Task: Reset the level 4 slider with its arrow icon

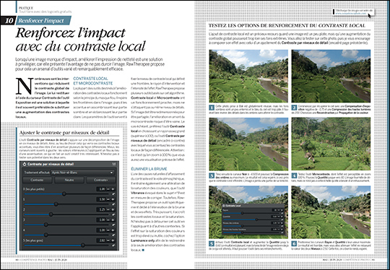Action: [113, 235]
